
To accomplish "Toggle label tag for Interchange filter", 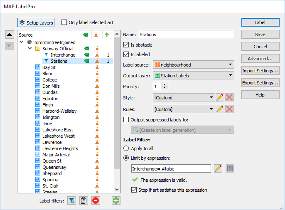I will [86, 55].
